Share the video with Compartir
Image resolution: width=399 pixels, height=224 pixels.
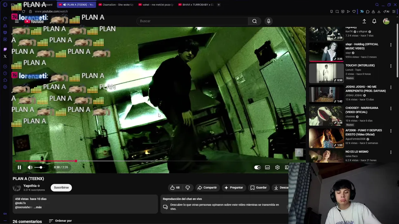207,188
